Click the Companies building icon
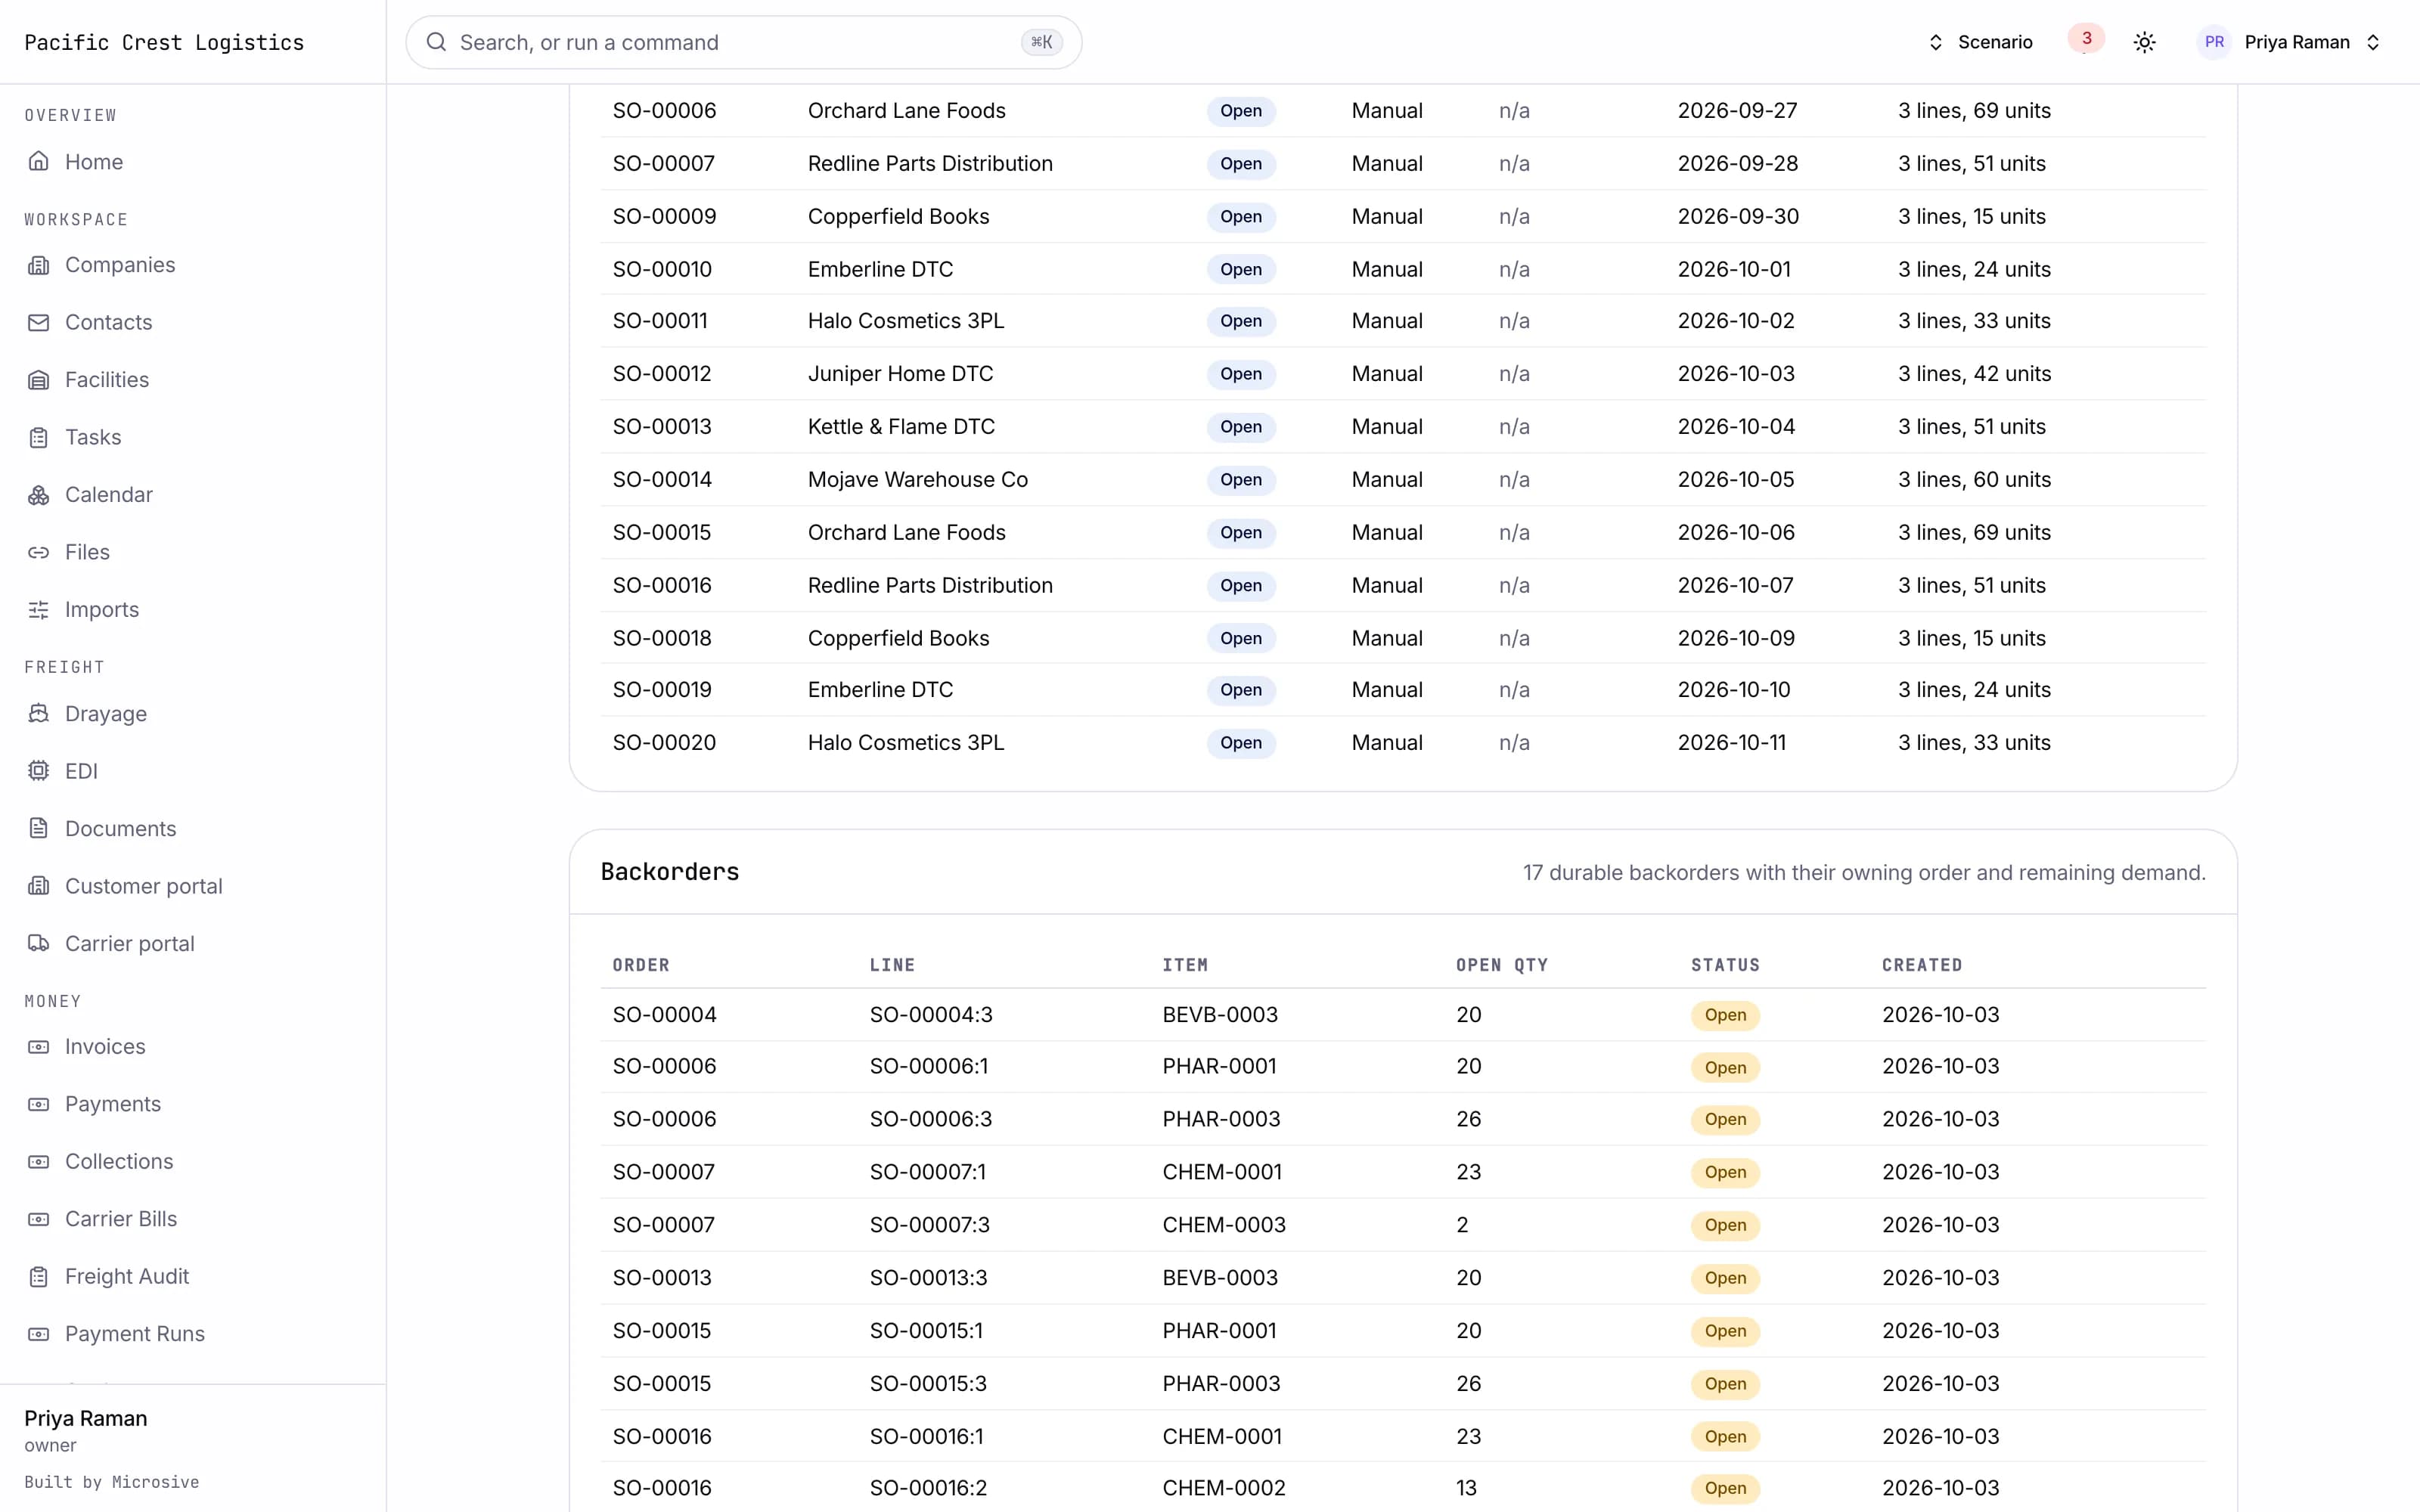The image size is (2420, 1512). coord(38,265)
